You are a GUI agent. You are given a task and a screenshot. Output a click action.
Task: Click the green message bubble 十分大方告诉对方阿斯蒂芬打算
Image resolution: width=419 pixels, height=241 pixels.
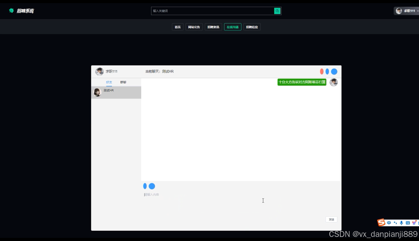pos(302,82)
